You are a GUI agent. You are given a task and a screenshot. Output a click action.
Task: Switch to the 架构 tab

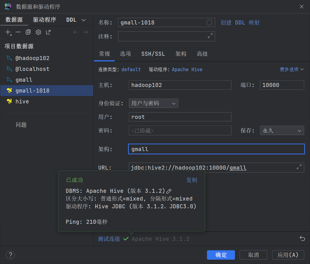pyautogui.click(x=181, y=54)
